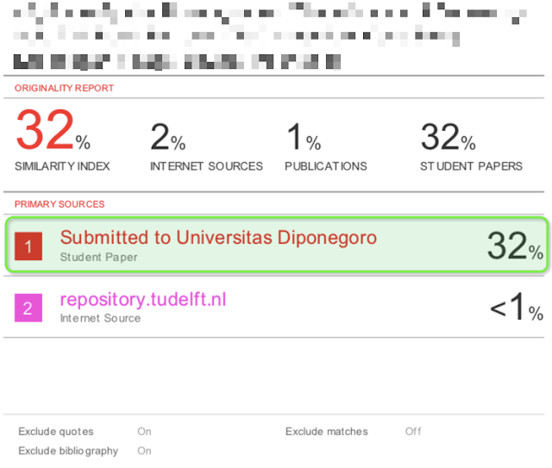This screenshot has height=468, width=552.
Task: Toggle Exclude matches Off setting
Action: tap(413, 431)
